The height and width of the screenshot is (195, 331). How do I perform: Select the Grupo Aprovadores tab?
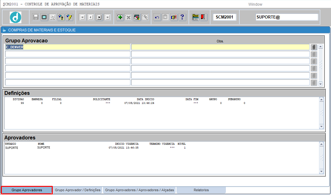coord(27,190)
